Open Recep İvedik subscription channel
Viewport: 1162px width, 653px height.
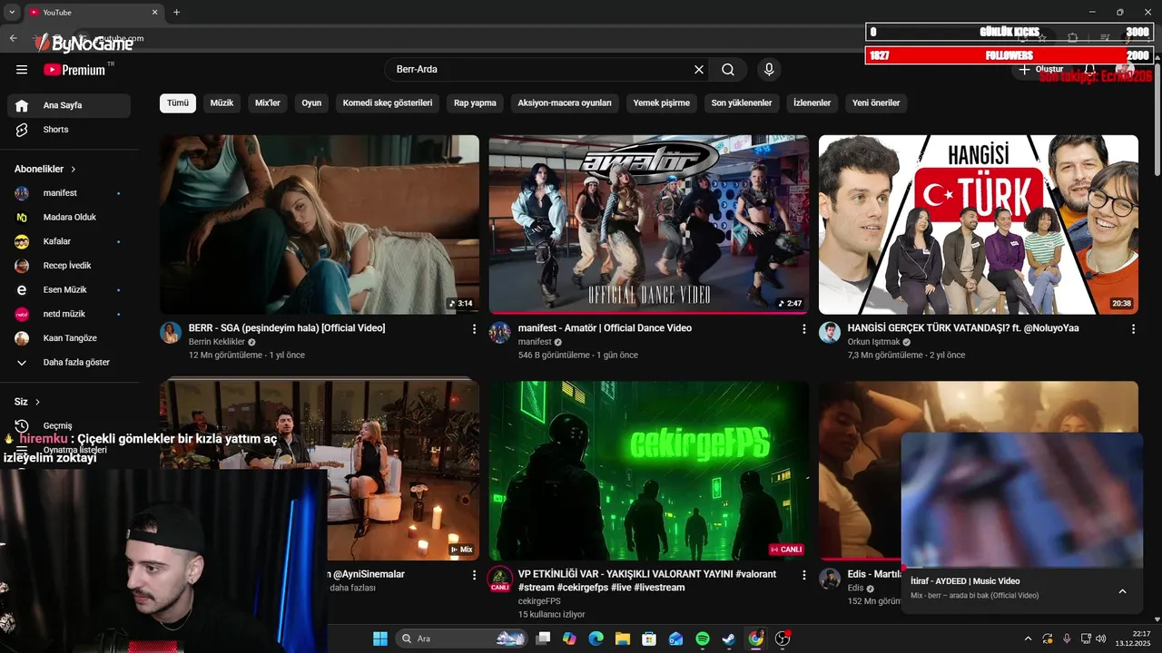click(x=69, y=266)
